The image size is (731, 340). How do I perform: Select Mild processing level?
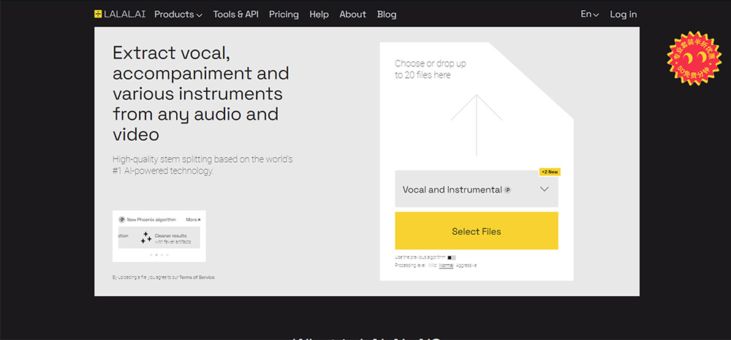point(432,266)
